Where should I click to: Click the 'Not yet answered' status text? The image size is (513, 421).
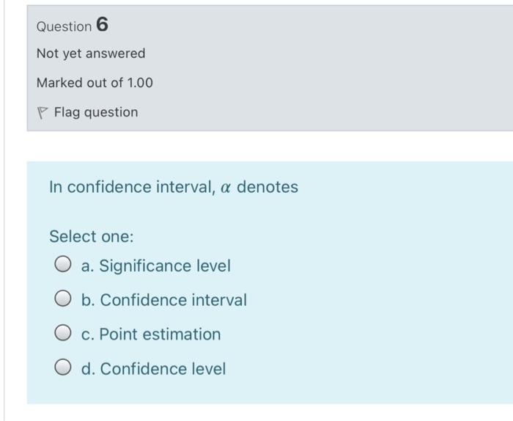[x=91, y=54]
